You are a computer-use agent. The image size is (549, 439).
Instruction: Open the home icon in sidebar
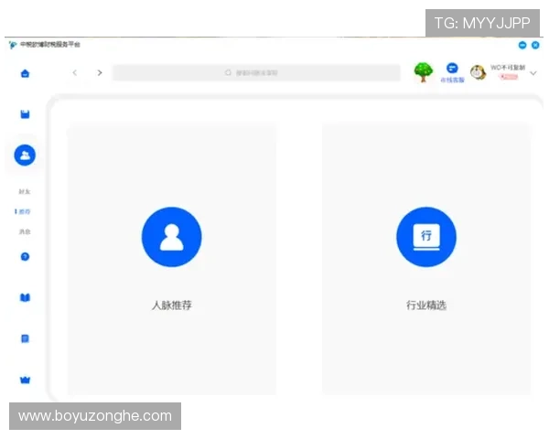click(25, 73)
